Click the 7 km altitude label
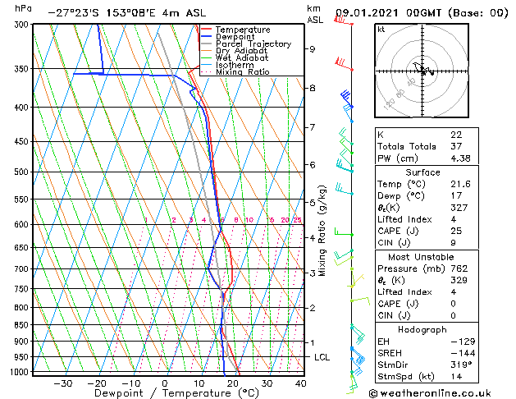Viewport: 516px width, 399px height. coord(312,127)
